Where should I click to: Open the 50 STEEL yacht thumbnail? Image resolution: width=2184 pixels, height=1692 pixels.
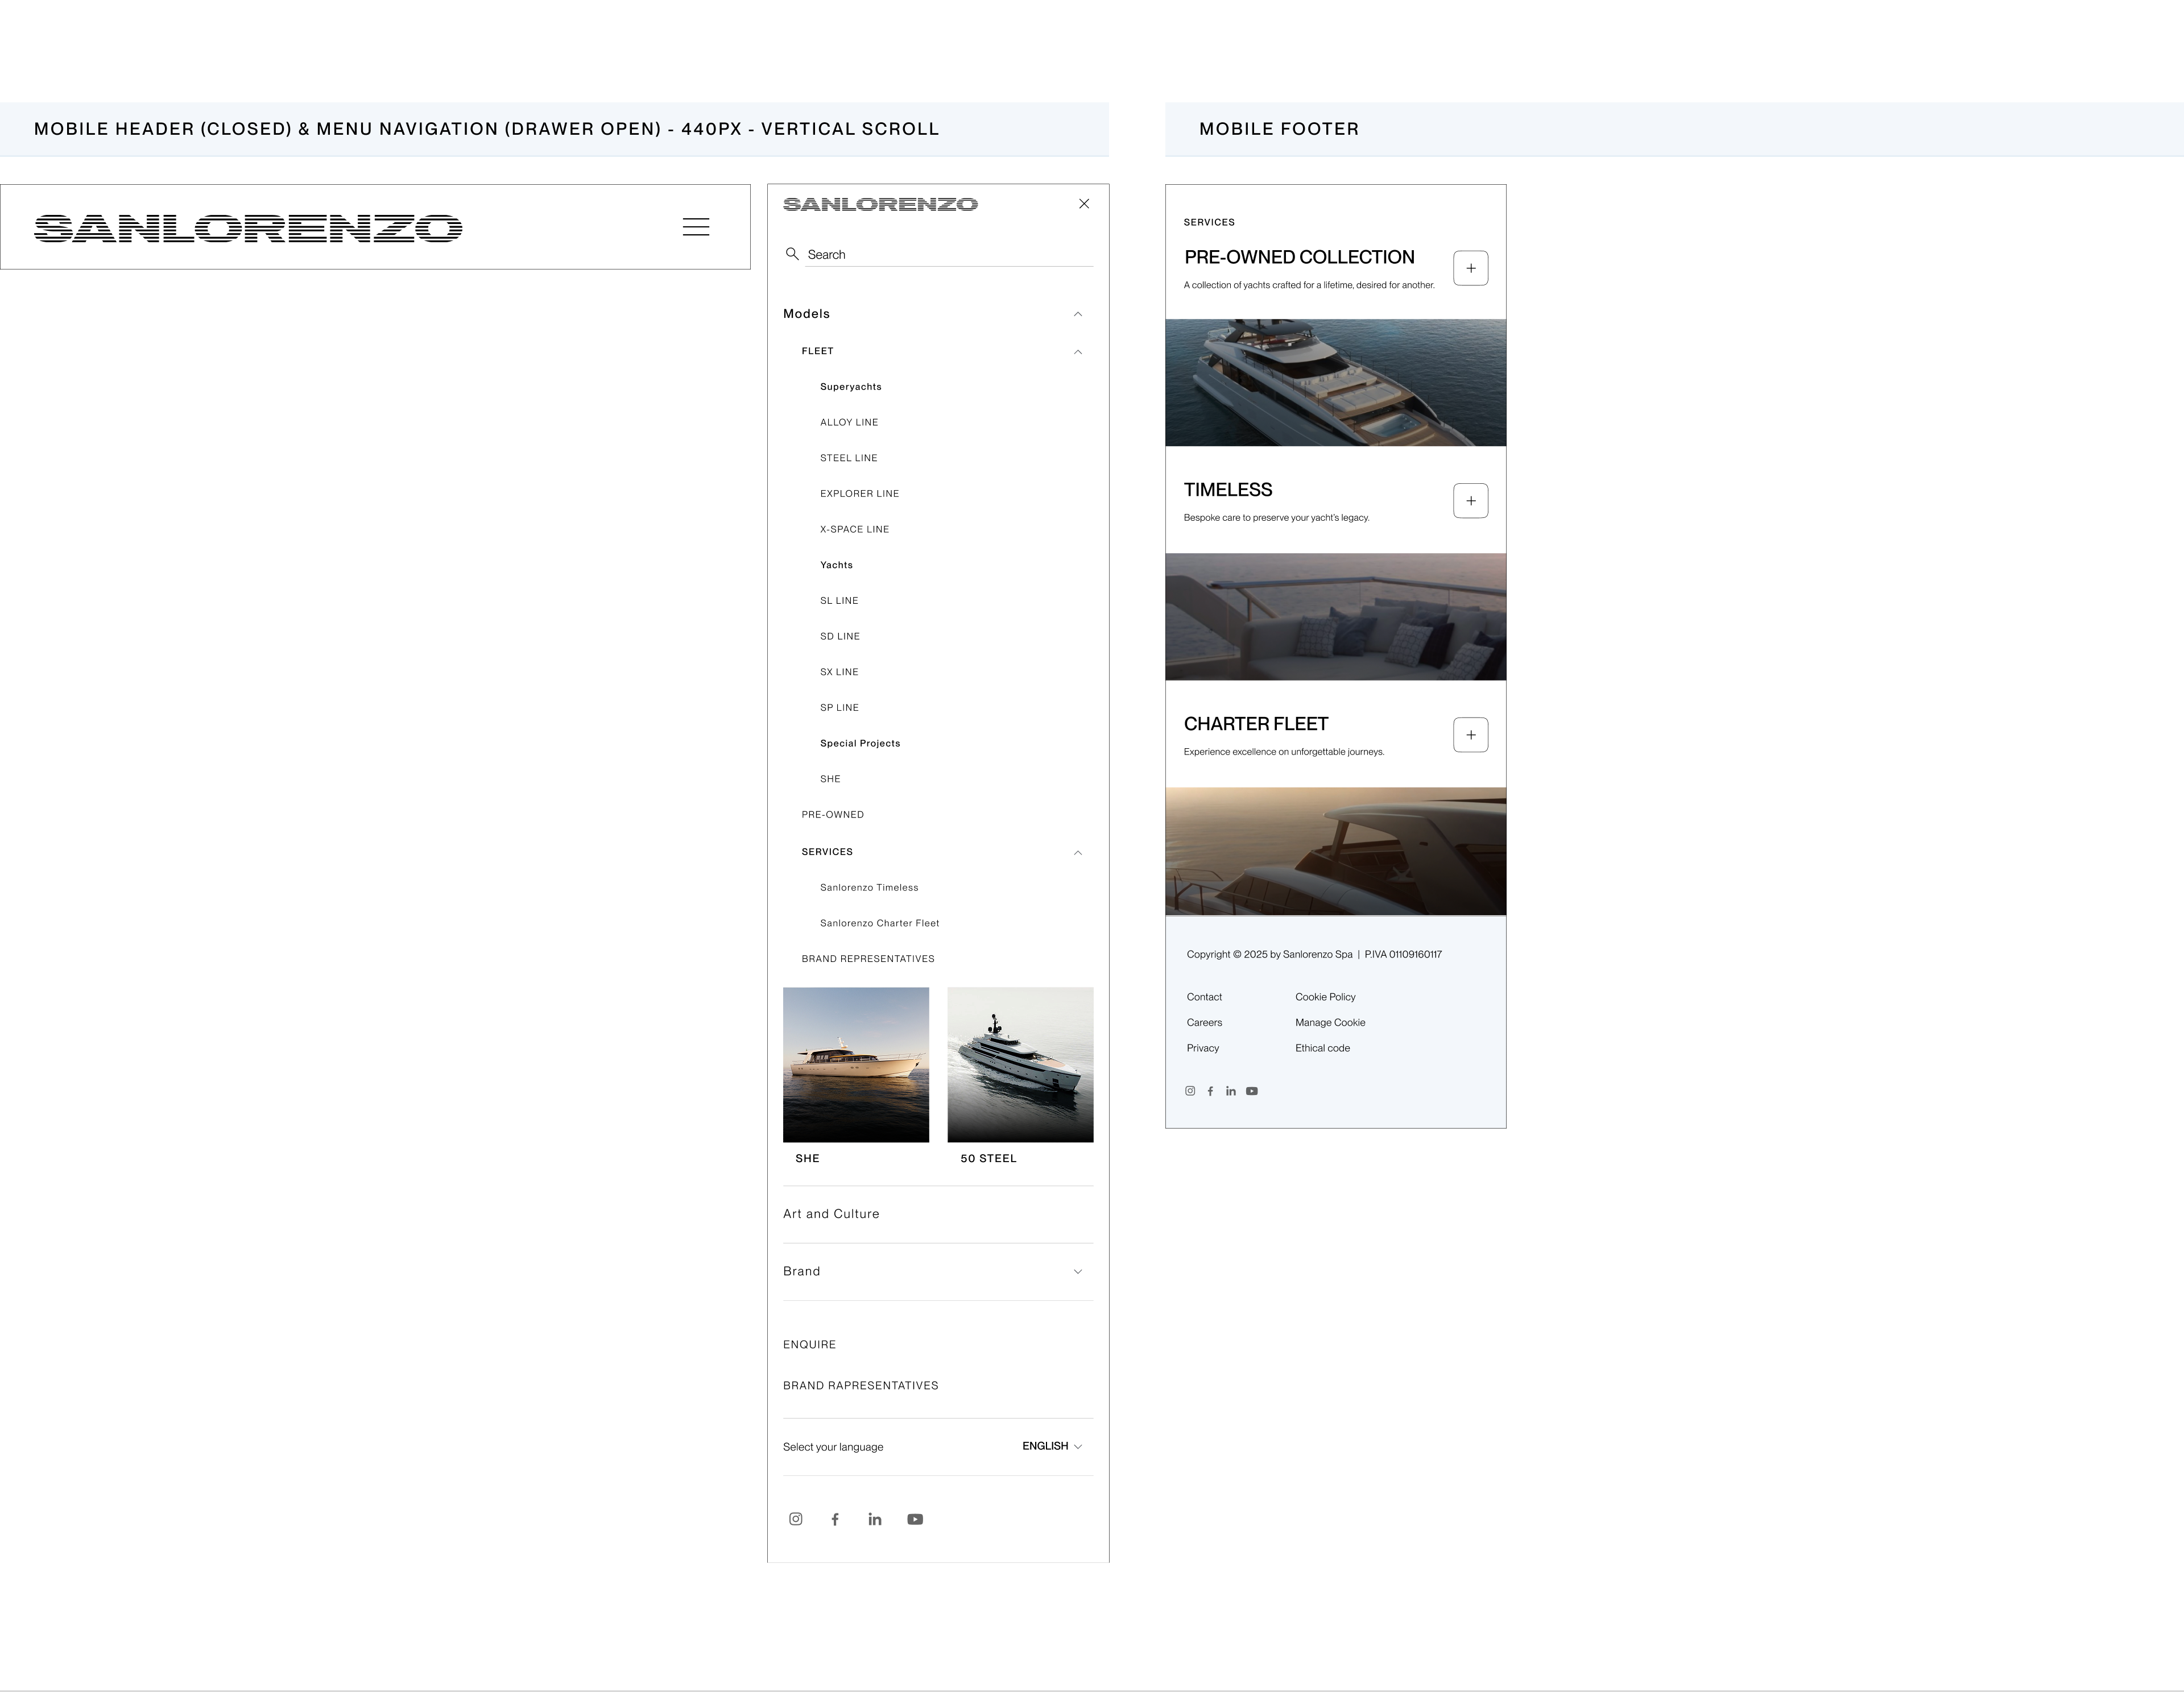click(1020, 1064)
